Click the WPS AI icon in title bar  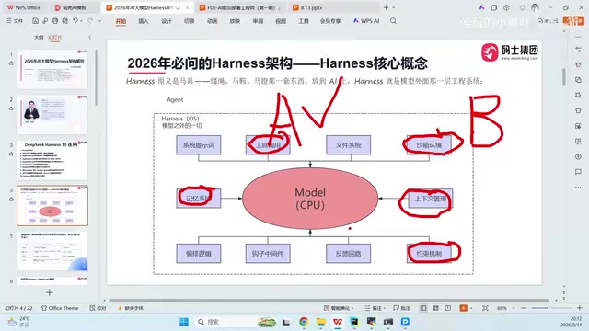pyautogui.click(x=481, y=7)
